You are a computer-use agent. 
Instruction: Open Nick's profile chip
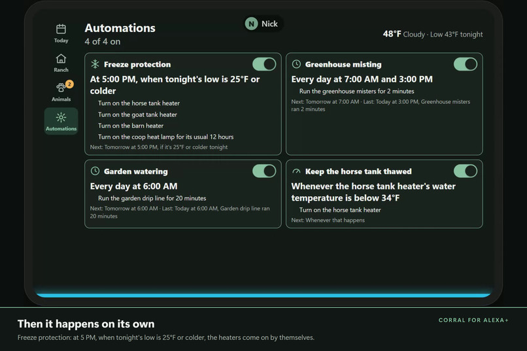point(263,24)
